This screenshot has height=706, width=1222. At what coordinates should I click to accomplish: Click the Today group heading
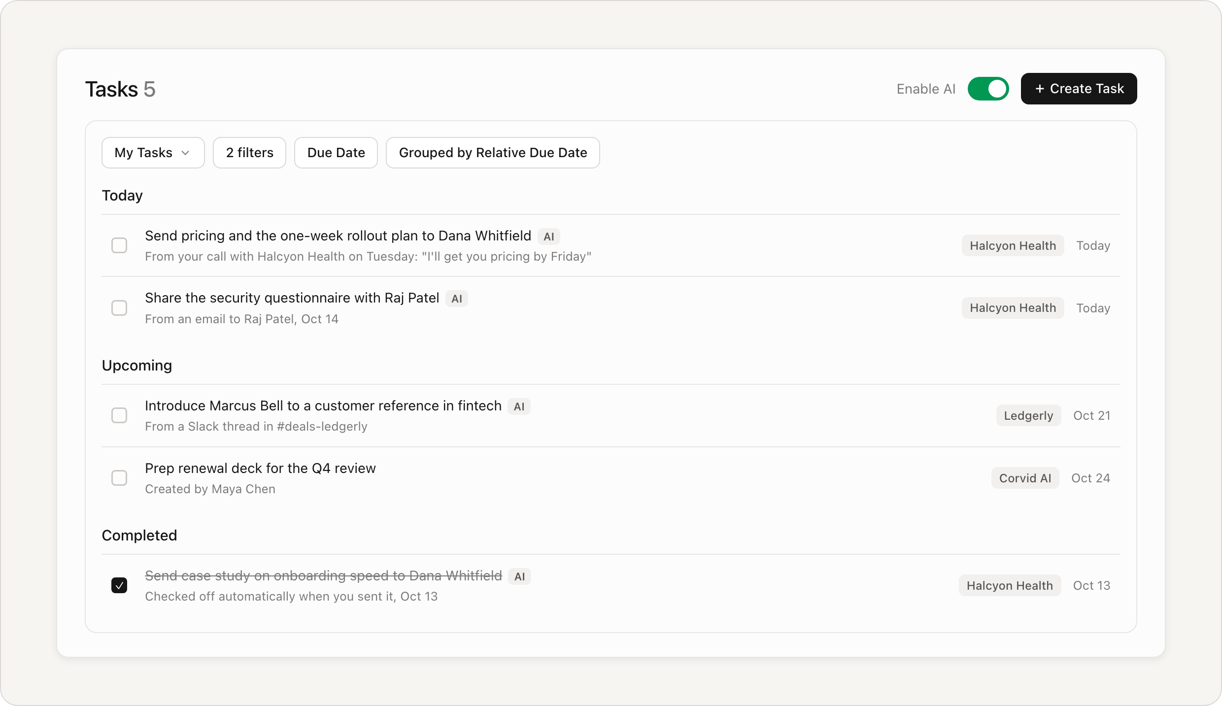pos(122,196)
